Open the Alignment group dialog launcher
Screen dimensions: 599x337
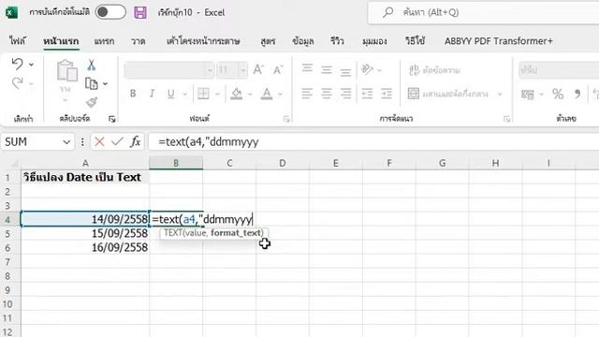(x=506, y=119)
